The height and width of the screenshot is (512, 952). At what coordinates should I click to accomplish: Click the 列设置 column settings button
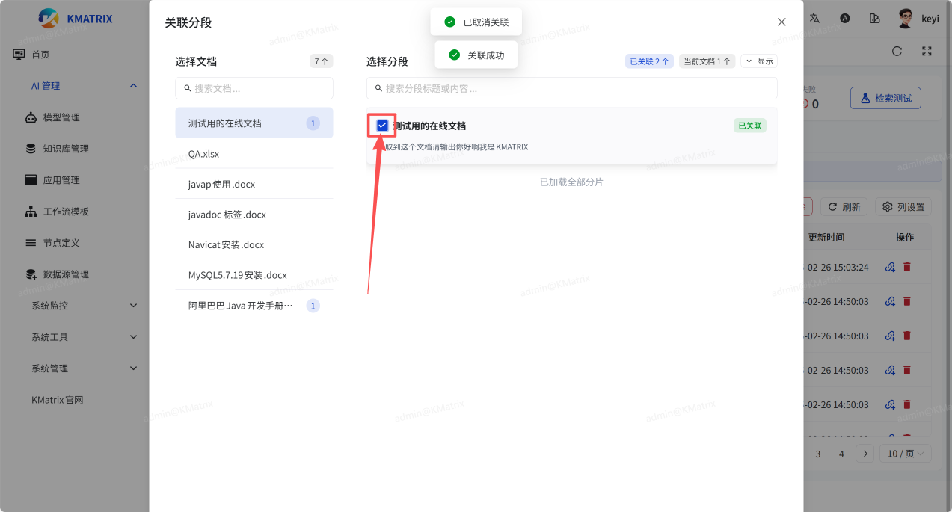click(903, 207)
